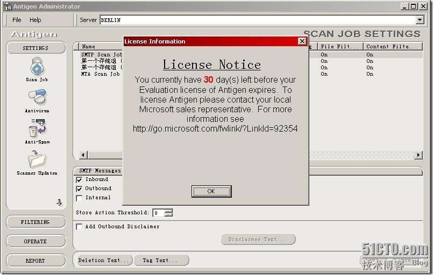Viewport: 433px width, 275px height.
Task: Toggle the Outbound SMTP messages checkbox
Action: [x=79, y=189]
